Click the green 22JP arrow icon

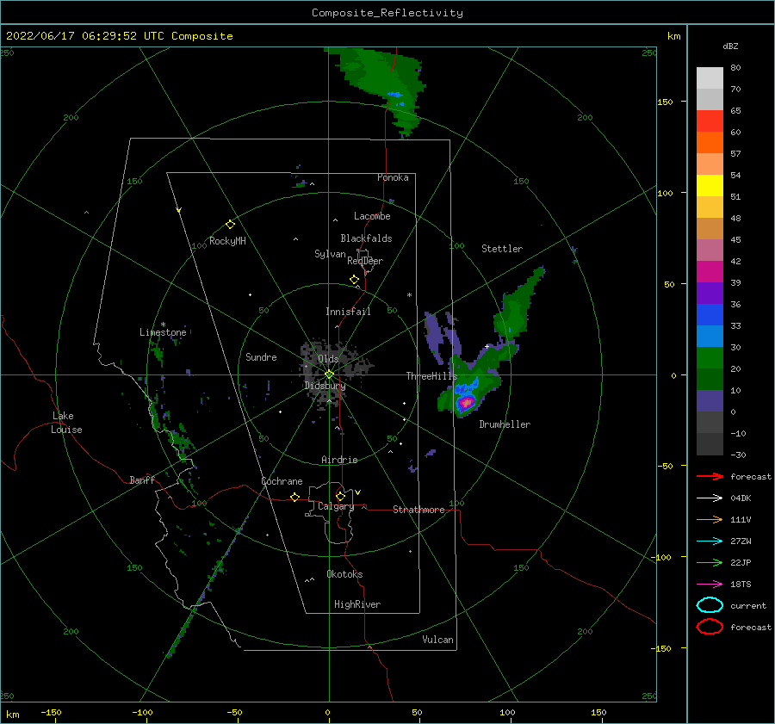coord(710,562)
